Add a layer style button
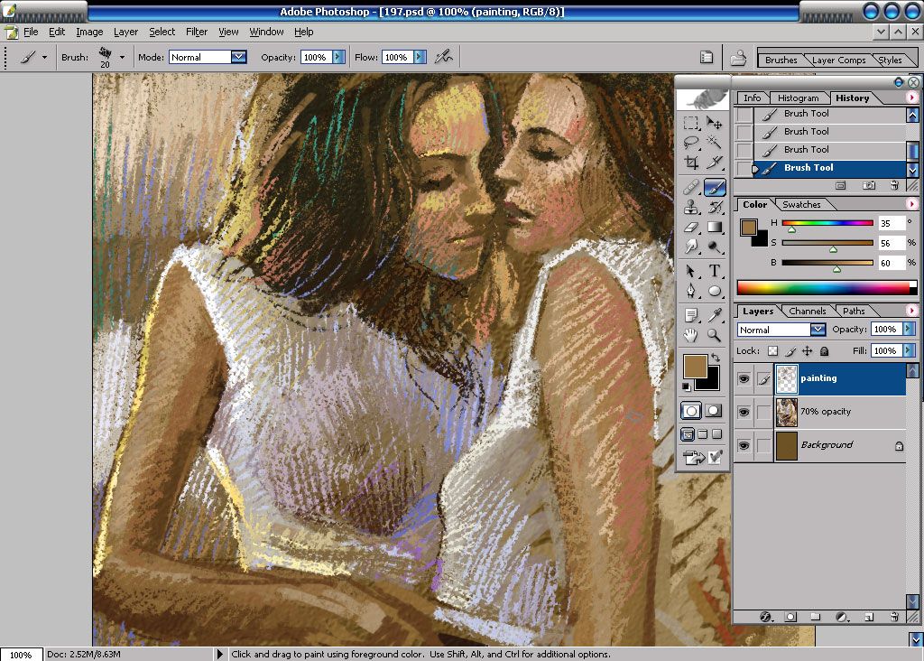This screenshot has height=661, width=924. click(765, 617)
